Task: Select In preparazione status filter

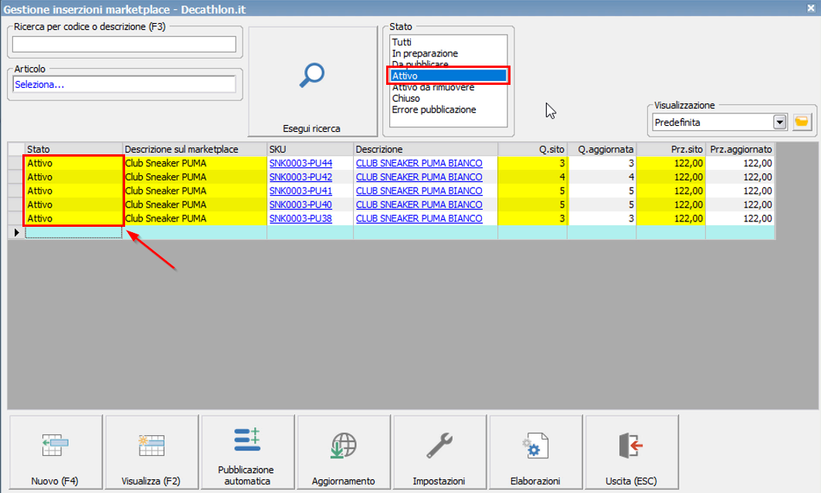Action: 425,53
